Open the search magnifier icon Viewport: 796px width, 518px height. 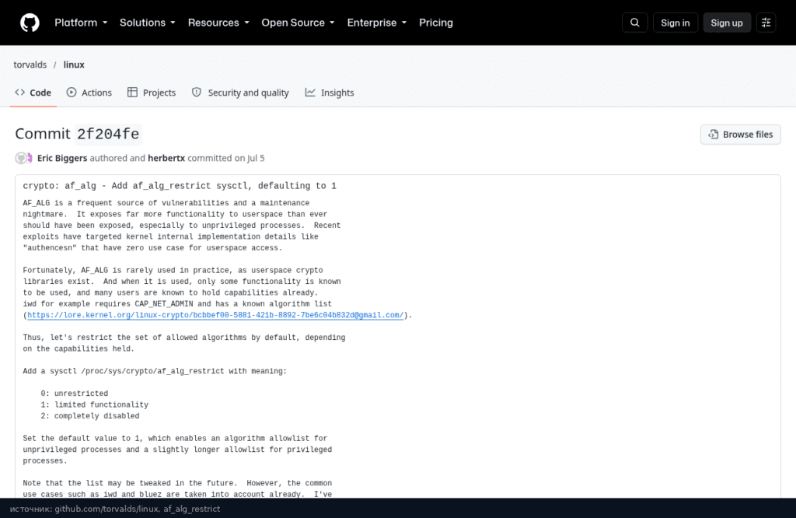(x=634, y=23)
